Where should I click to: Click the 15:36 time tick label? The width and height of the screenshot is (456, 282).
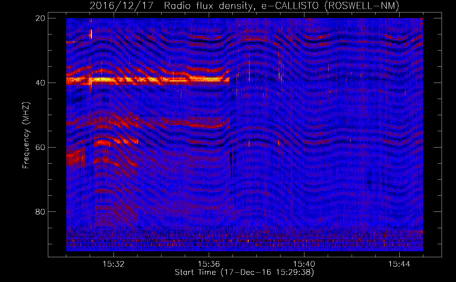209,264
